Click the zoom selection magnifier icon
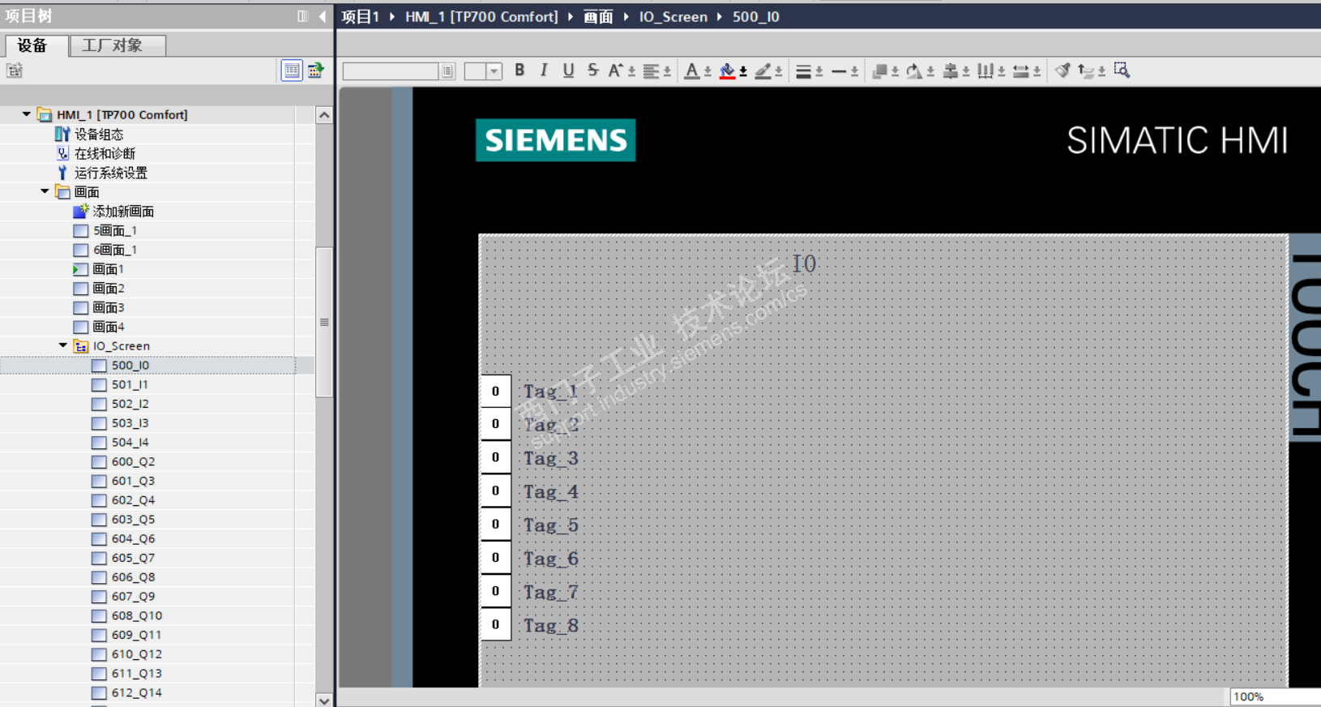The image size is (1321, 707). (1122, 71)
